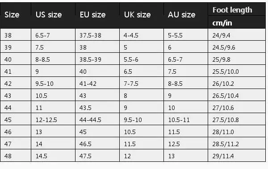Viewport: 268px width, 169px height.
Task: Select the size 38 row label
Action: [x=16, y=34]
